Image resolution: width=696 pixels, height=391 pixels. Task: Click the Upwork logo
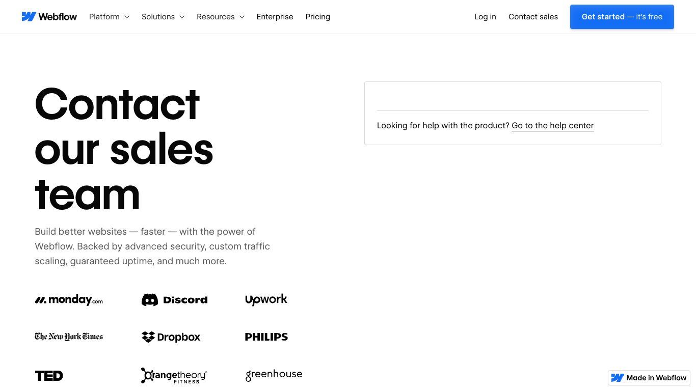[266, 300]
